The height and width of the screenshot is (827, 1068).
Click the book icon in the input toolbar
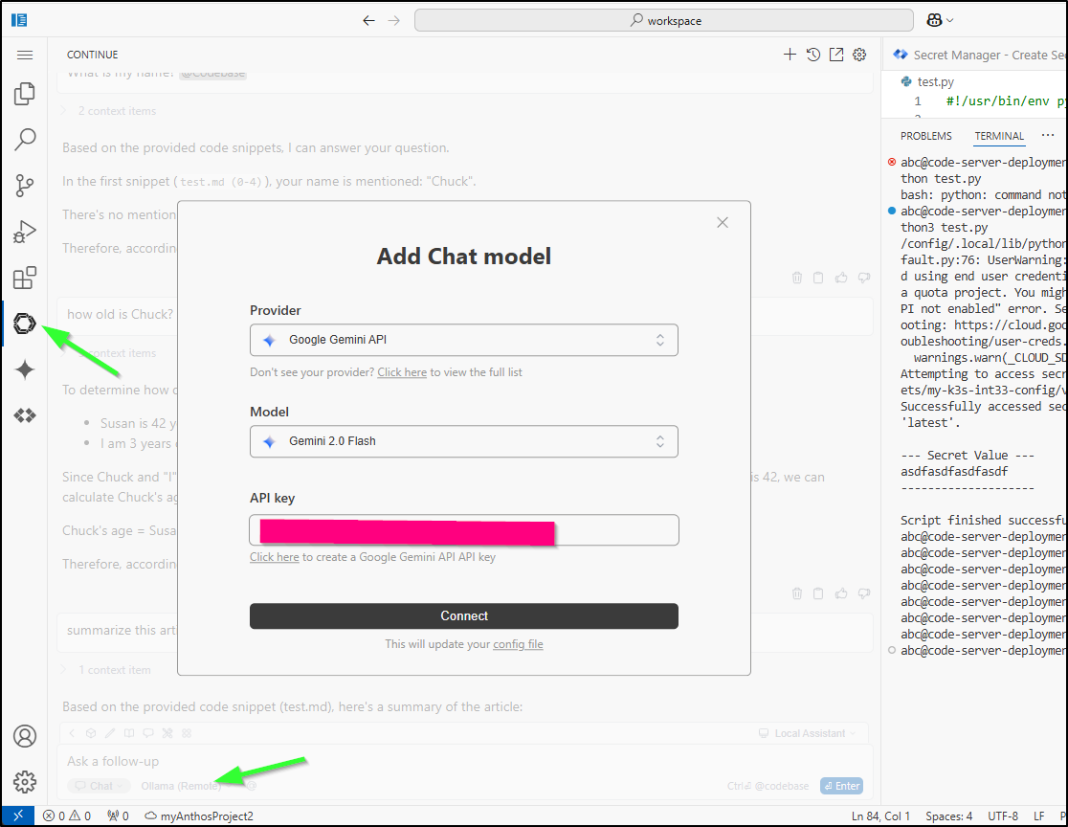pos(129,733)
